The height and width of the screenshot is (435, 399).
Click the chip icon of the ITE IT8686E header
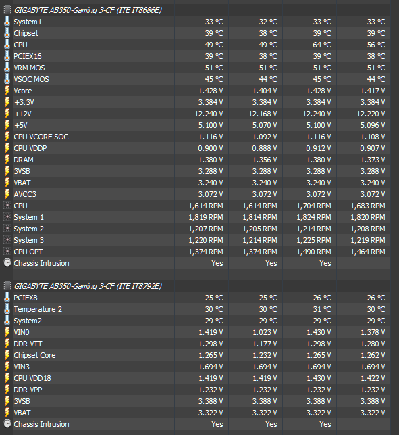[7, 10]
